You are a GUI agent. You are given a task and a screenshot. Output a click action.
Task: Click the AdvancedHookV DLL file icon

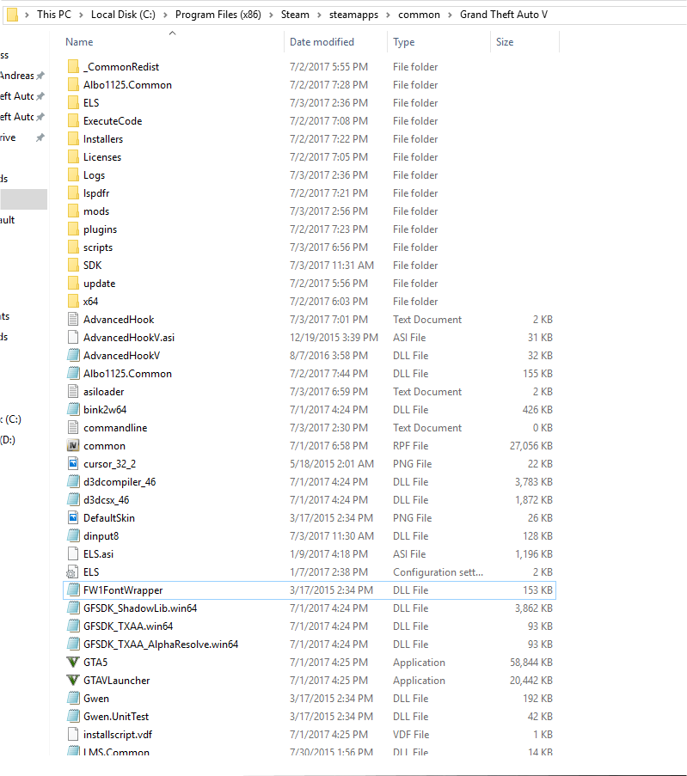[x=73, y=355]
